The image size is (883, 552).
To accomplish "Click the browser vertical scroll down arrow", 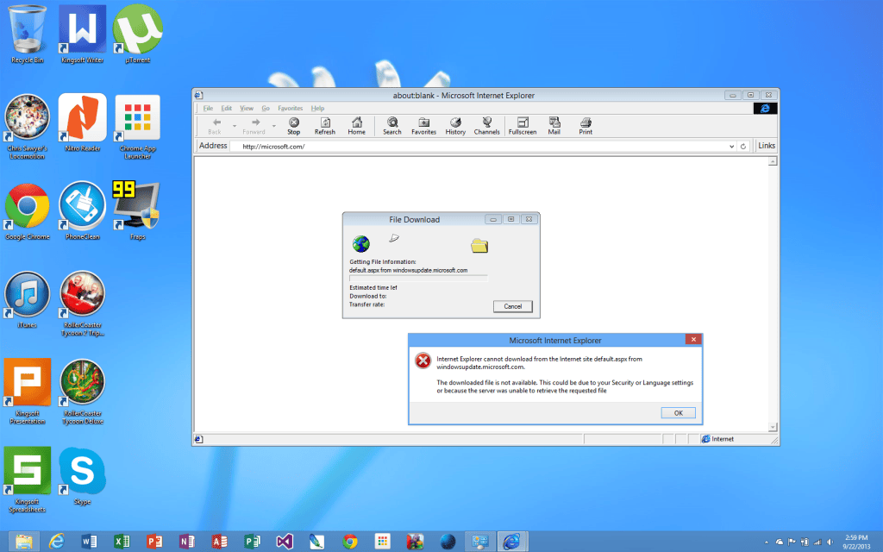I will 773,427.
